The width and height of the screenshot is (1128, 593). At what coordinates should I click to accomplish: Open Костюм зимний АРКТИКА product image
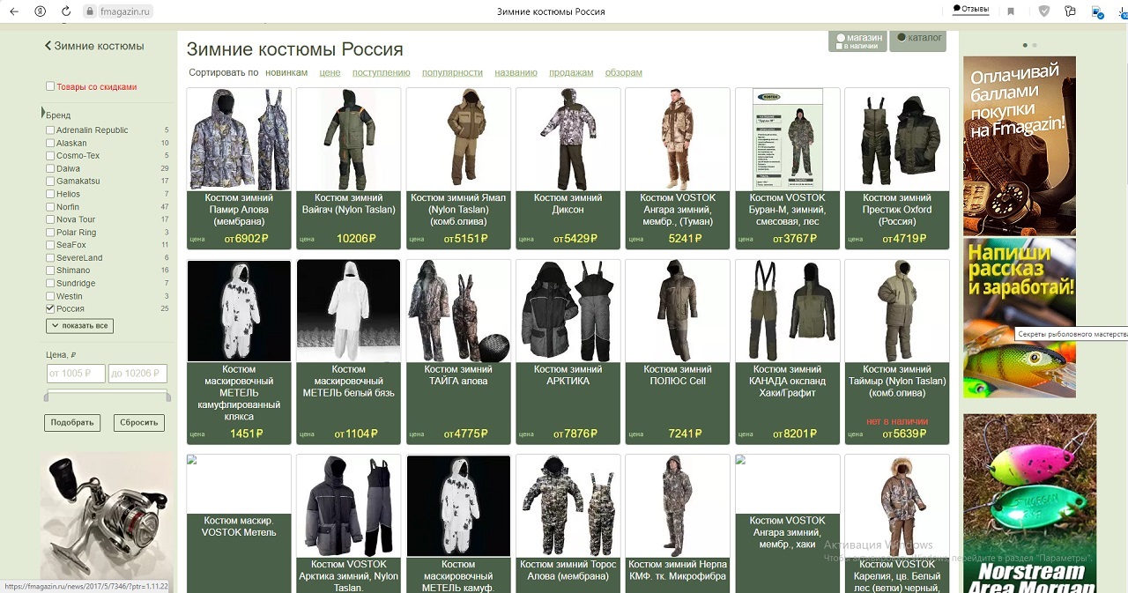point(568,311)
